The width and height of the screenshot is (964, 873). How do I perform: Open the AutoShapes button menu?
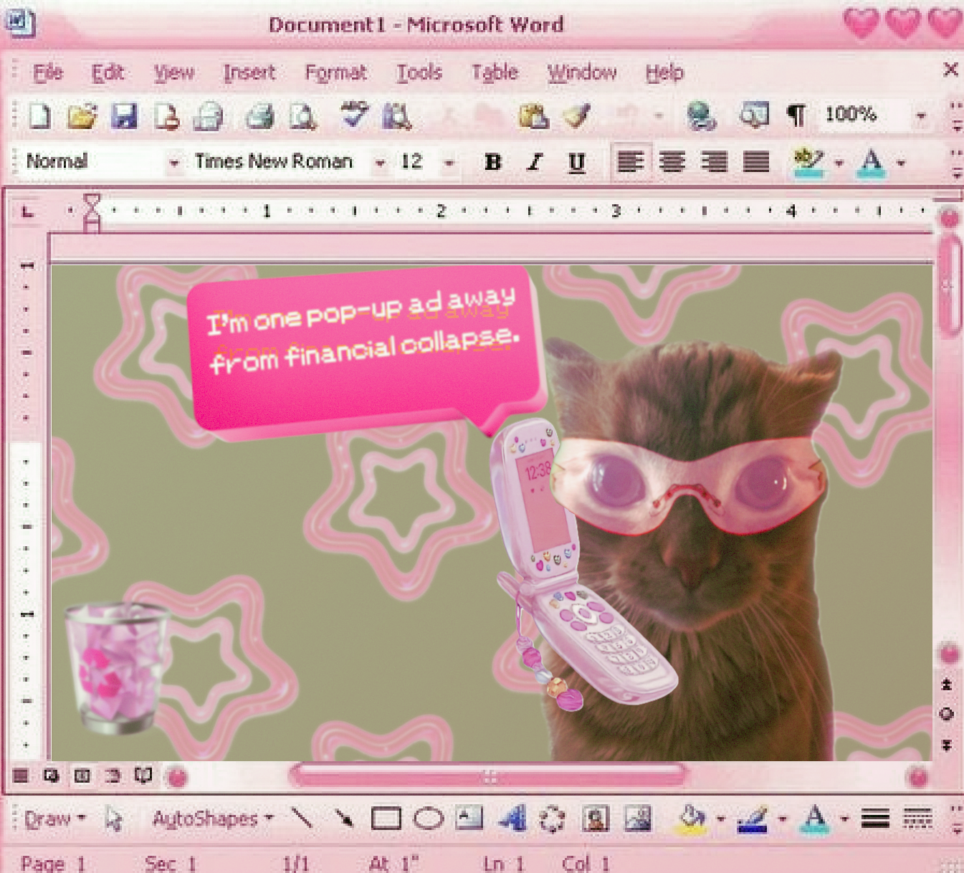coord(212,818)
